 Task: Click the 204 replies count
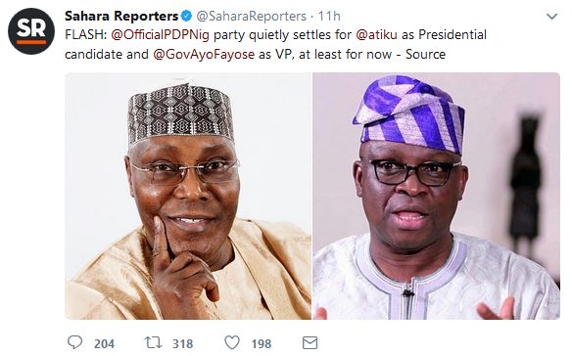[105, 343]
